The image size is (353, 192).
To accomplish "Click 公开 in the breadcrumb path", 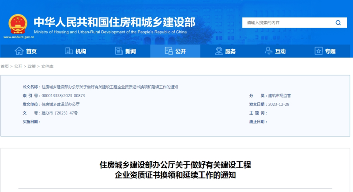I will tap(18, 66).
